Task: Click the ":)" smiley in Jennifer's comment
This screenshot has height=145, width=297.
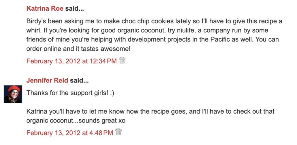Action: [x=112, y=93]
